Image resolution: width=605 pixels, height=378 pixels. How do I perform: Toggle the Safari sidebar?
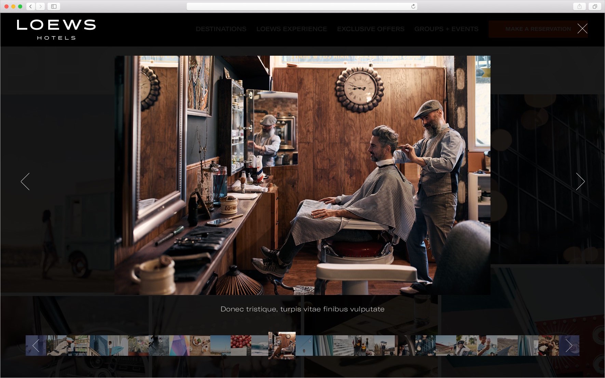click(54, 6)
